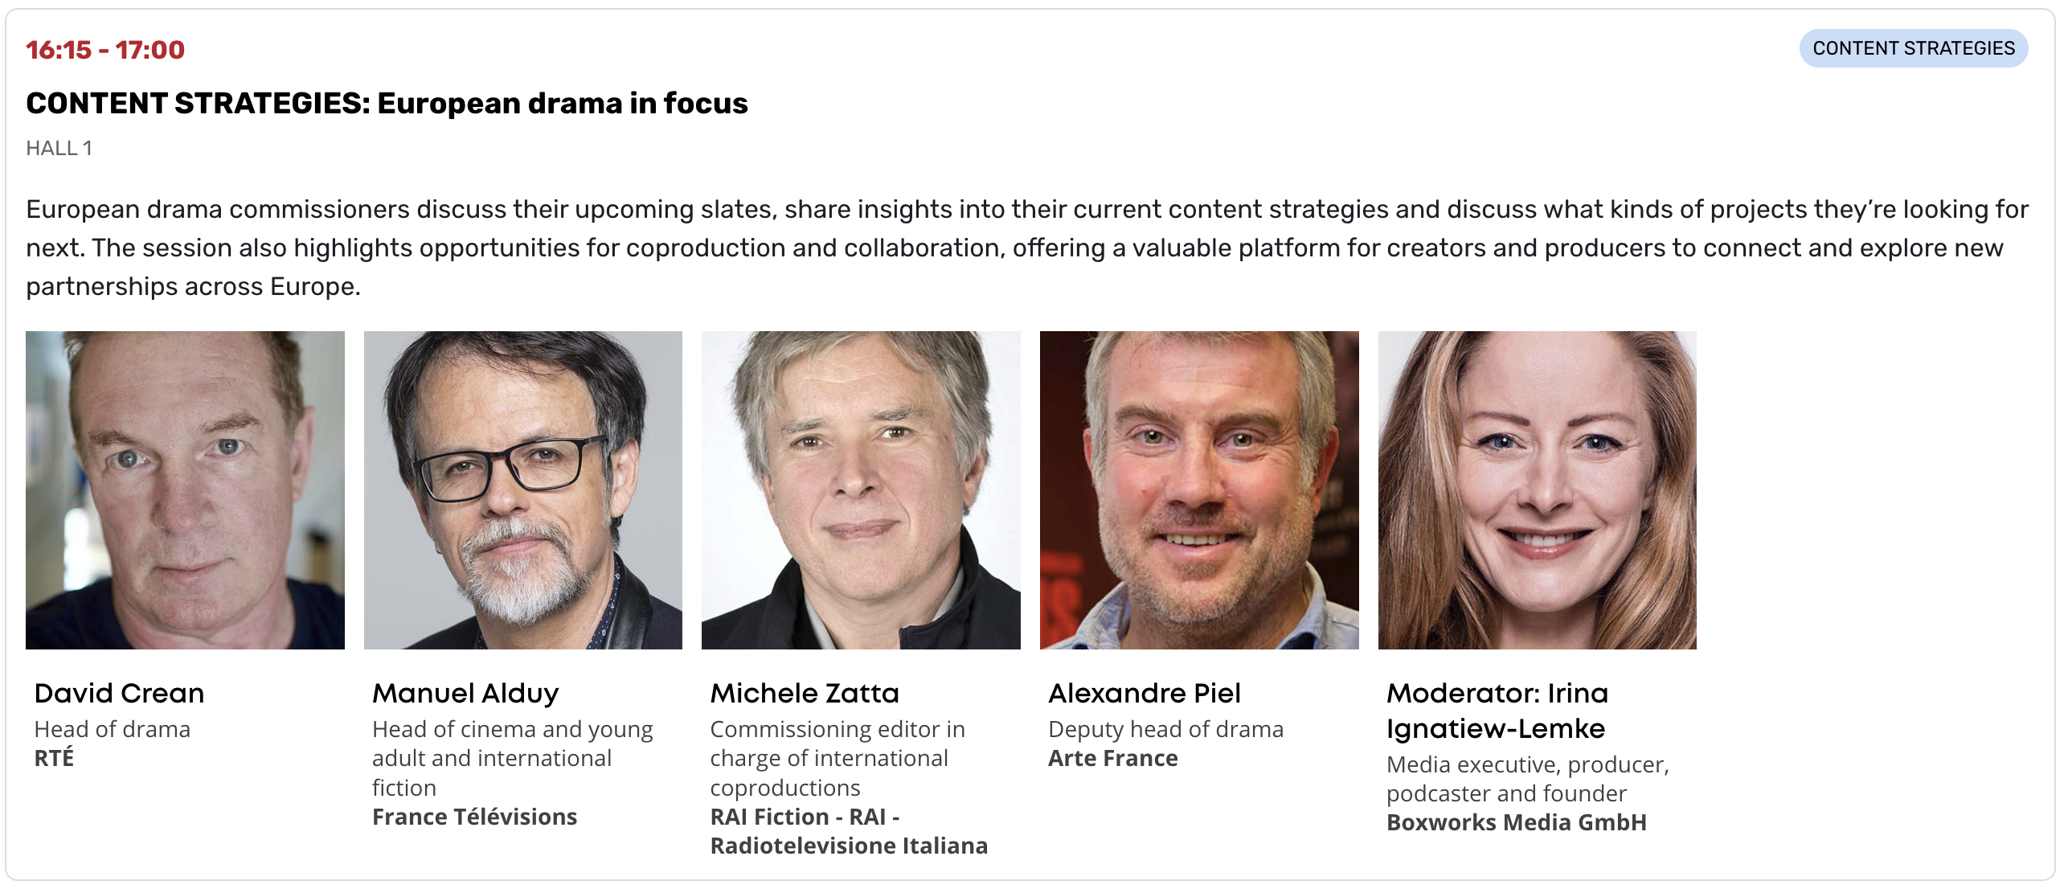The width and height of the screenshot is (2064, 889).
Task: Open Michele Zatta's speaker photo
Action: pos(861,490)
